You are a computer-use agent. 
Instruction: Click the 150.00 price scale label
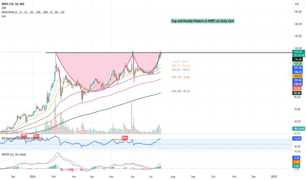coord(298,12)
